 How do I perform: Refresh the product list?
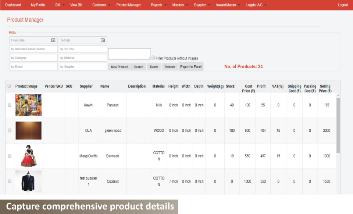(170, 67)
